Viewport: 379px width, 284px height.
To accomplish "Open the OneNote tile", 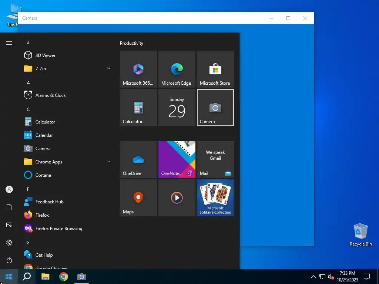I will [x=177, y=159].
